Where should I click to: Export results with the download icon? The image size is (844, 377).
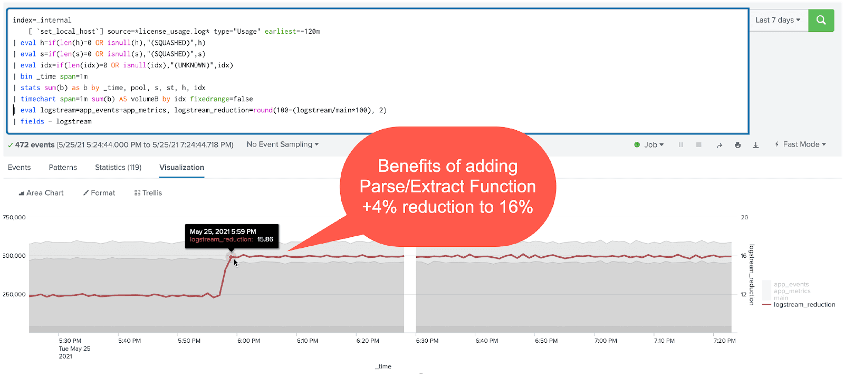point(755,145)
